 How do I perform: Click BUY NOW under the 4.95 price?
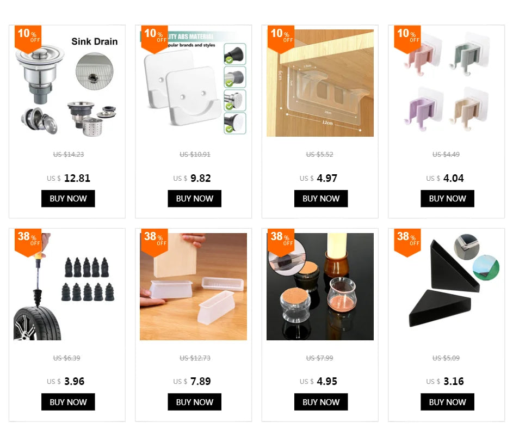pyautogui.click(x=321, y=402)
